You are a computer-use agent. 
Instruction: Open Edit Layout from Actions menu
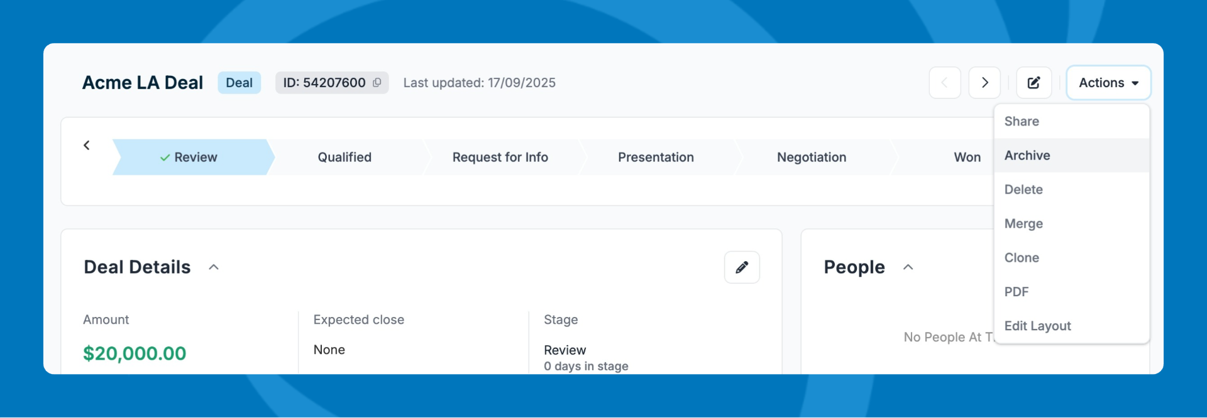[1037, 326]
